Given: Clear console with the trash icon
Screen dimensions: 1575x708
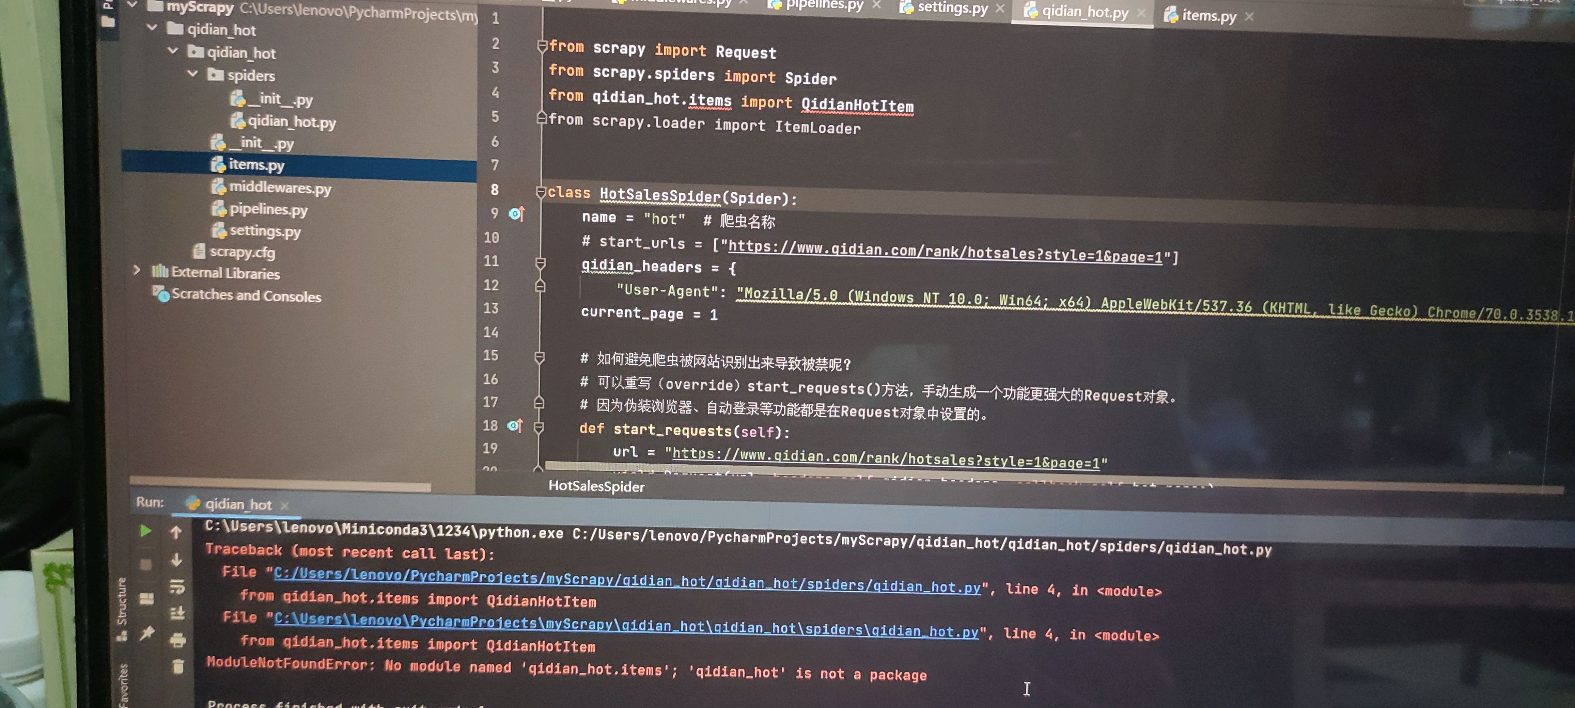Looking at the screenshot, I should tap(178, 666).
